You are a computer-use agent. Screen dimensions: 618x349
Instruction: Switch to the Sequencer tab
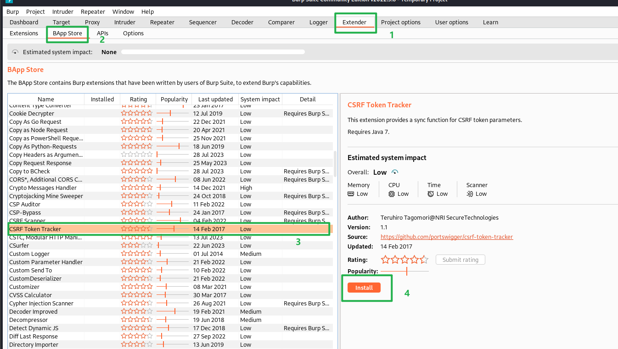(202, 22)
